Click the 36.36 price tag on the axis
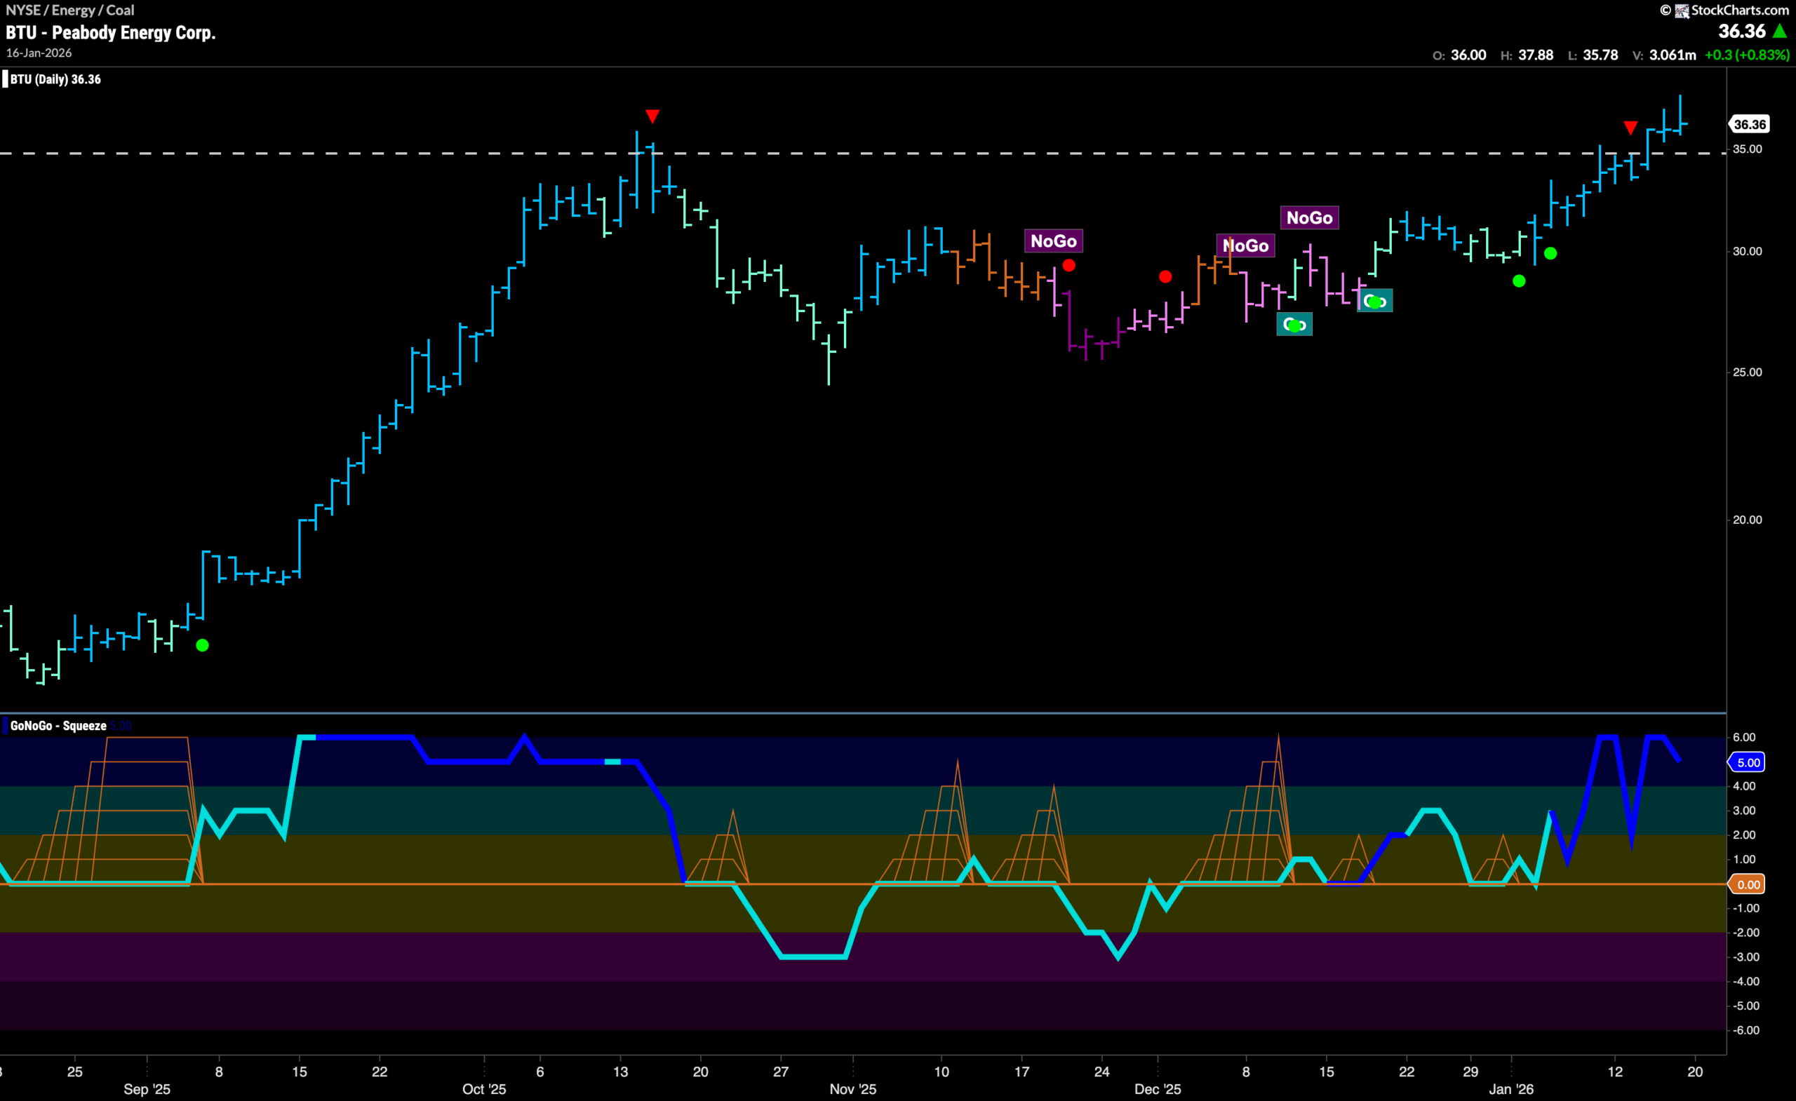 coord(1750,125)
